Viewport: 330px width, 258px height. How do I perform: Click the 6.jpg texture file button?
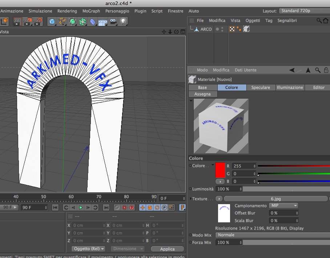(275, 199)
